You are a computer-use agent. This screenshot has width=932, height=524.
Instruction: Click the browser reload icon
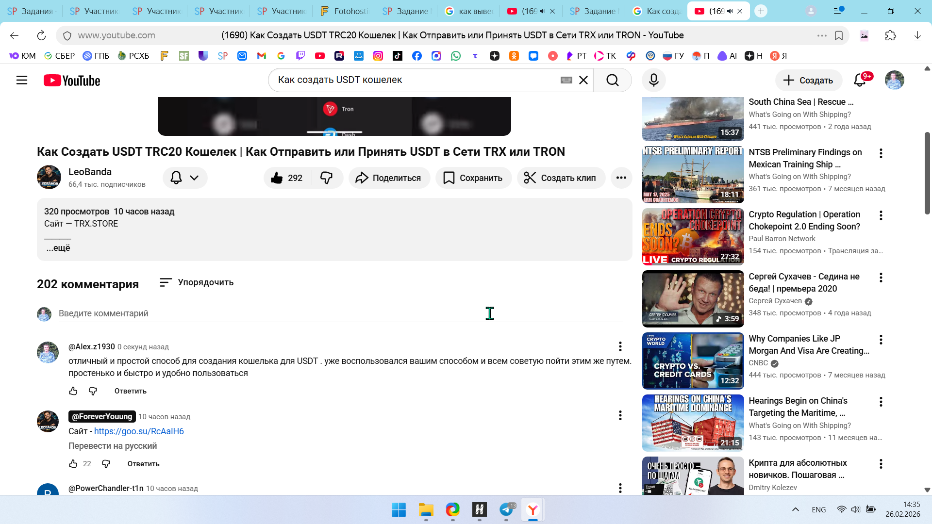click(41, 35)
